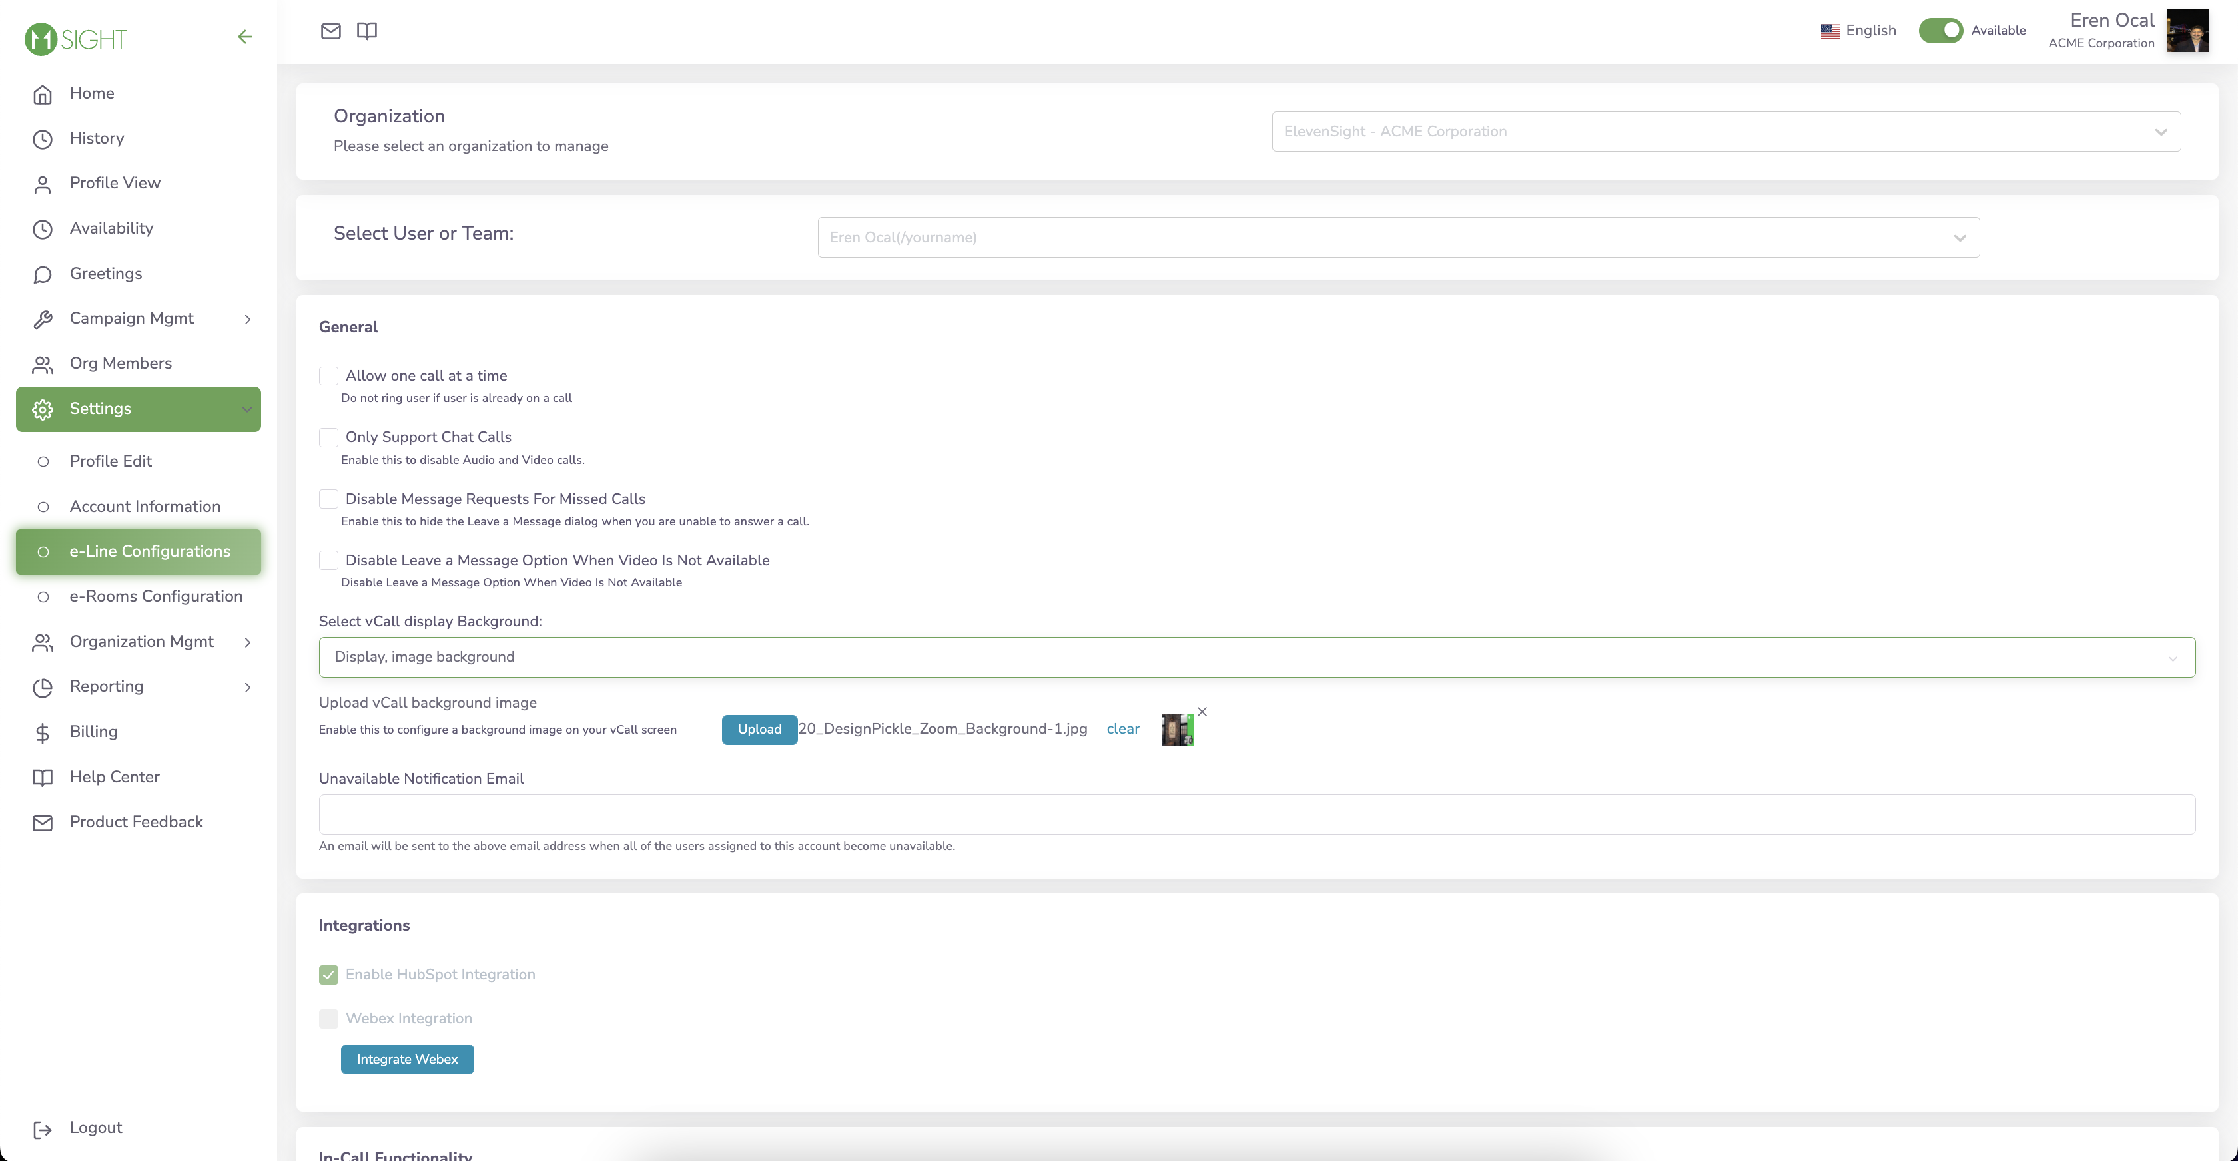The image size is (2238, 1161).
Task: Click the Upload button
Action: tap(759, 730)
